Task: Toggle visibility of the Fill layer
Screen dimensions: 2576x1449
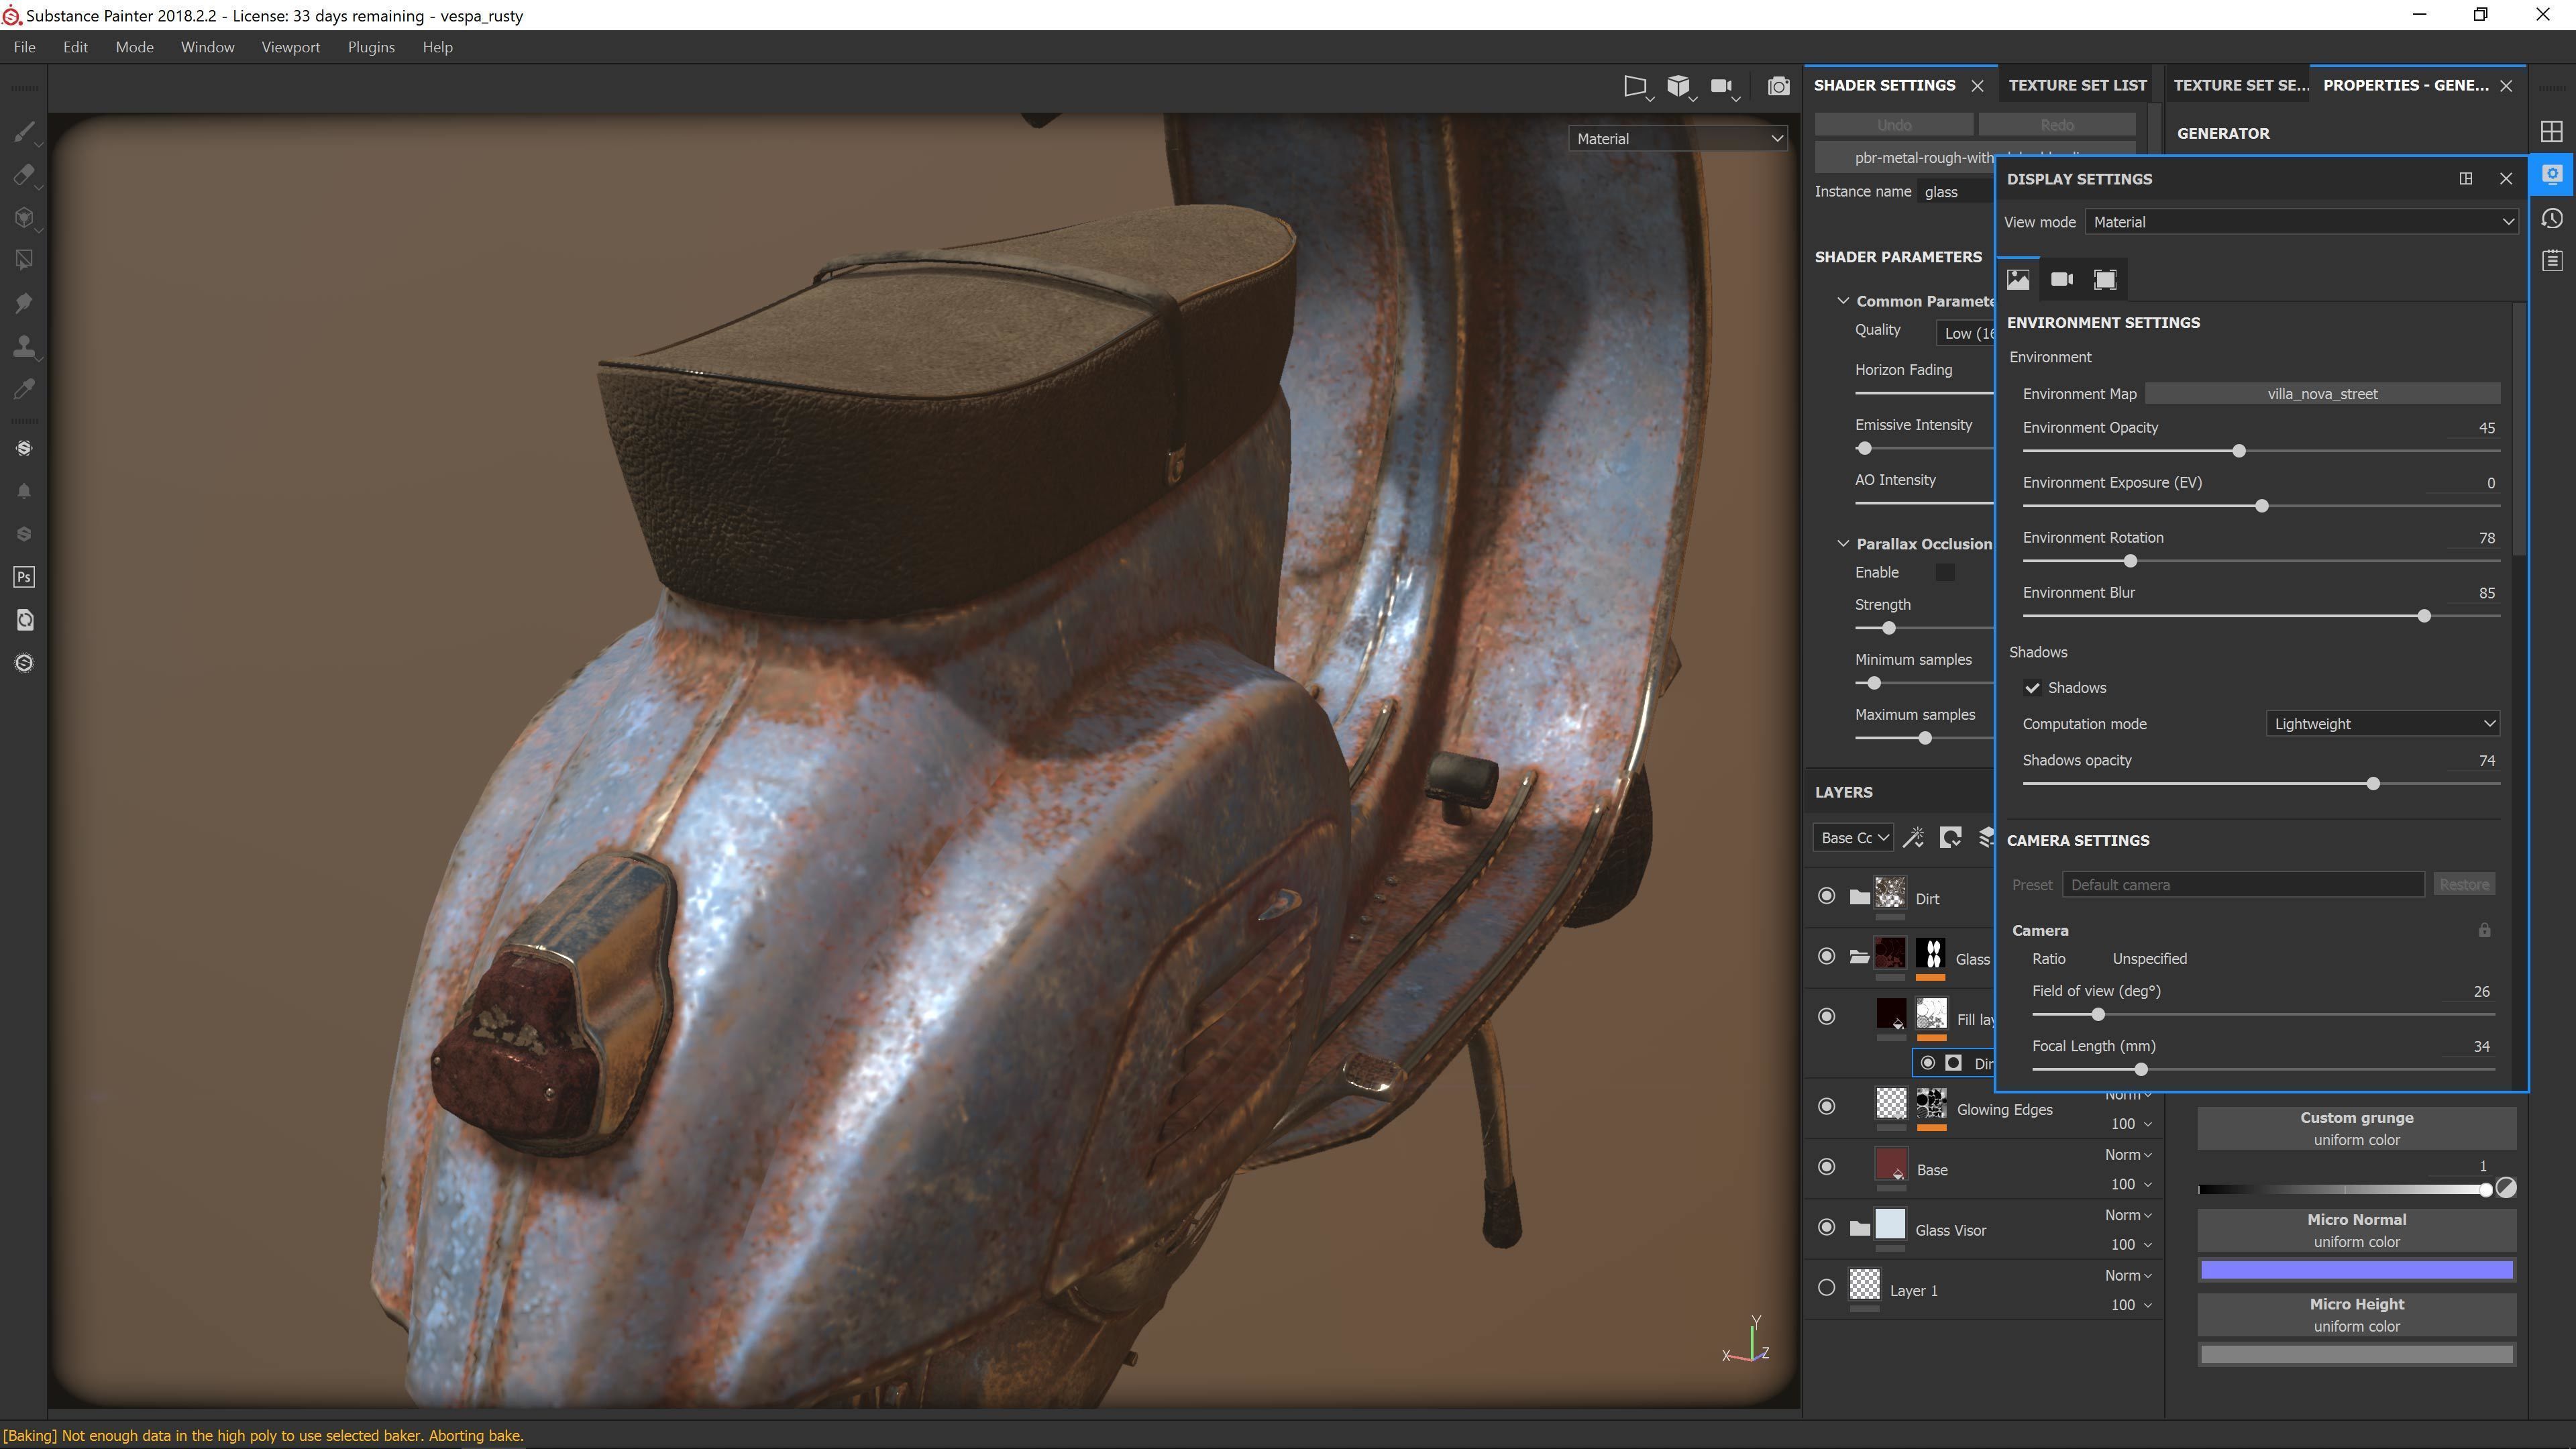Action: coord(1826,1017)
